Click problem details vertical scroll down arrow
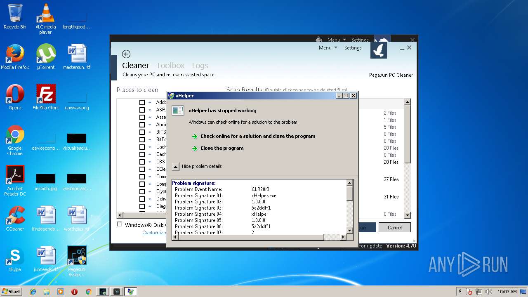This screenshot has width=528, height=297. [350, 231]
